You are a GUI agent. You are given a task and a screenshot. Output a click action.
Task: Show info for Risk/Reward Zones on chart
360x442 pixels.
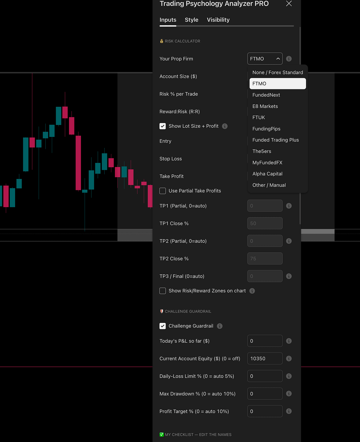point(252,291)
